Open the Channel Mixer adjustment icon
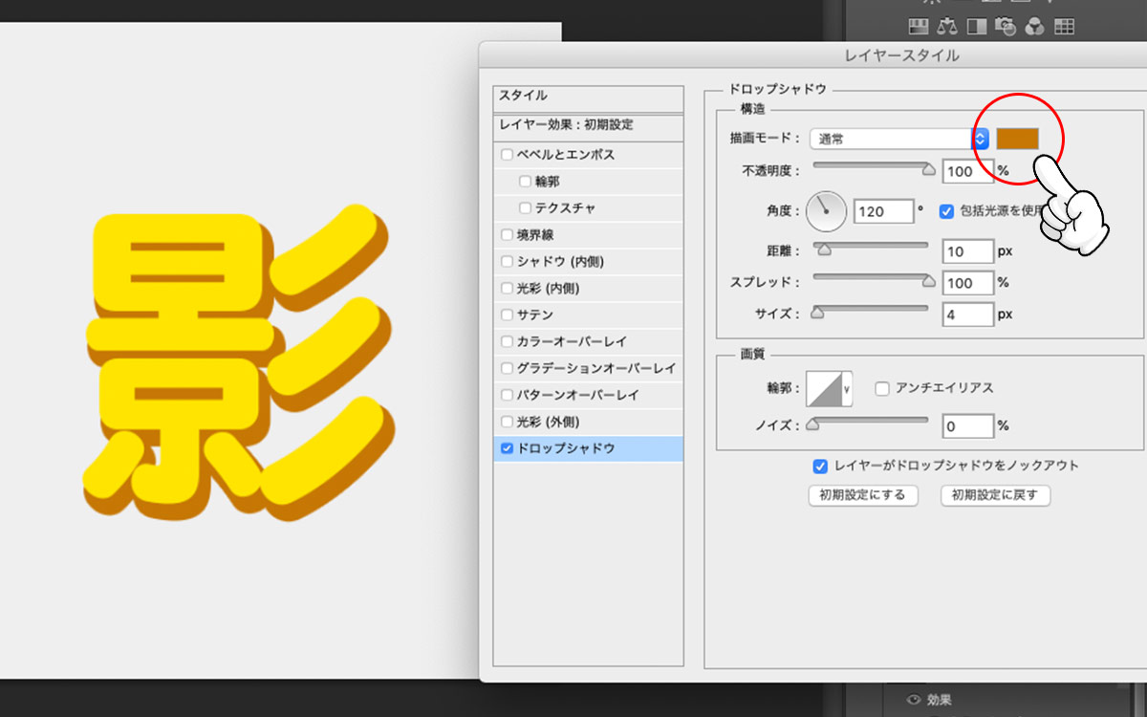Image resolution: width=1147 pixels, height=717 pixels. coord(1033,26)
